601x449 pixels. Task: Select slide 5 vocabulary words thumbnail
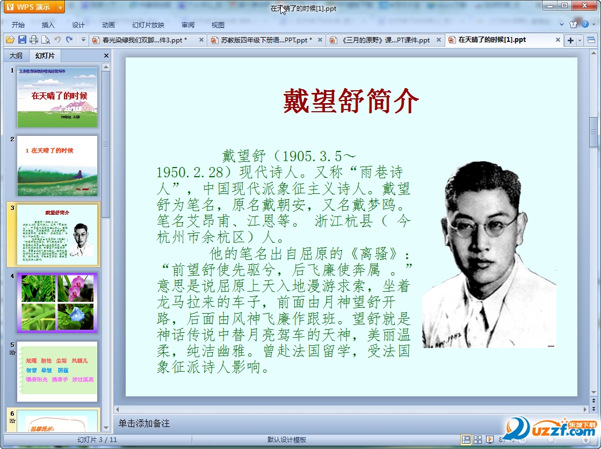coord(57,372)
